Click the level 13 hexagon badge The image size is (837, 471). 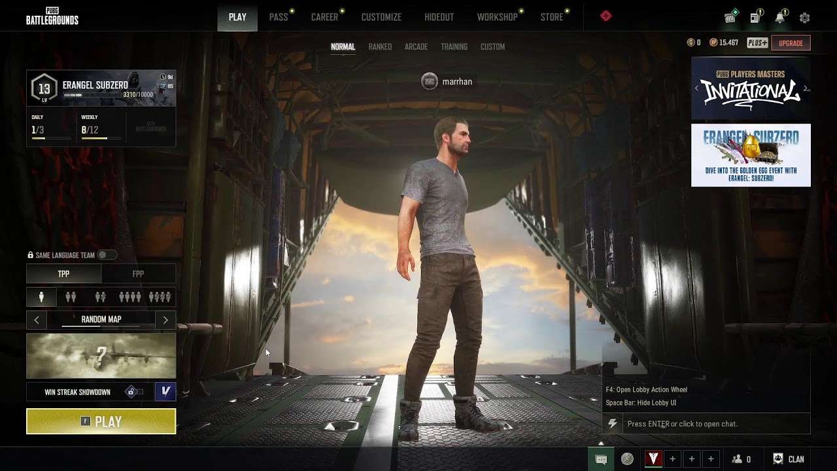44,88
